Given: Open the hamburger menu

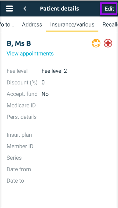Looking at the screenshot, I should [x=10, y=9].
